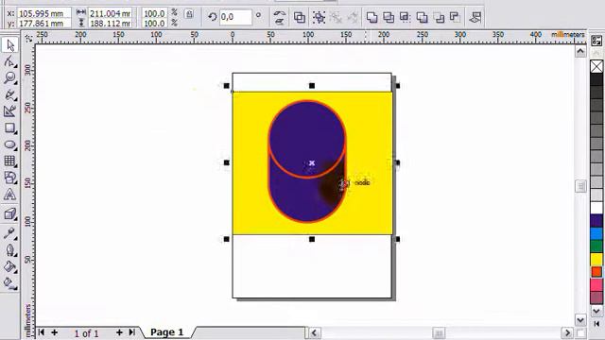Screen dimensions: 605x340
Task: Click the x position field
Action: [x=44, y=13]
